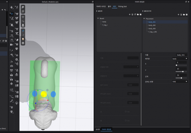Collapse the Board tree node
This screenshot has height=133, width=191.
coord(98,18)
